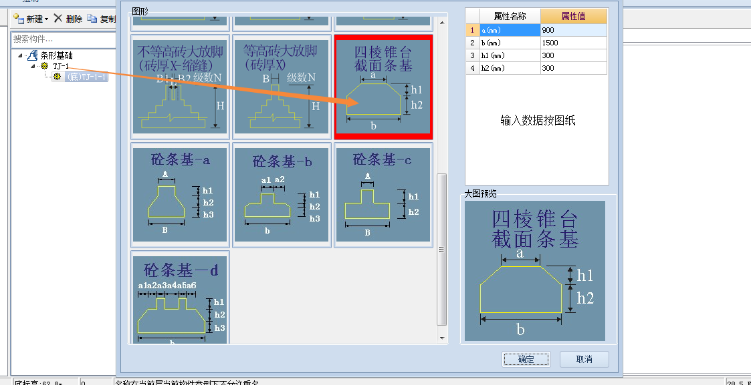Click the shape list scroll down arrow
751x385 pixels.
pyautogui.click(x=442, y=338)
